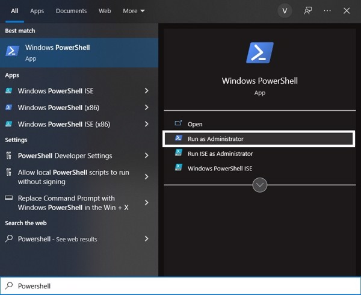Click the Windows PowerShell ISE action icon
Viewport: 361px width, 295px height.
[179, 167]
